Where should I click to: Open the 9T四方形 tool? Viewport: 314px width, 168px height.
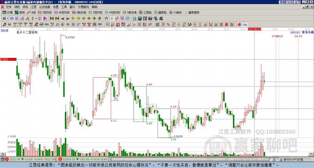point(113,12)
